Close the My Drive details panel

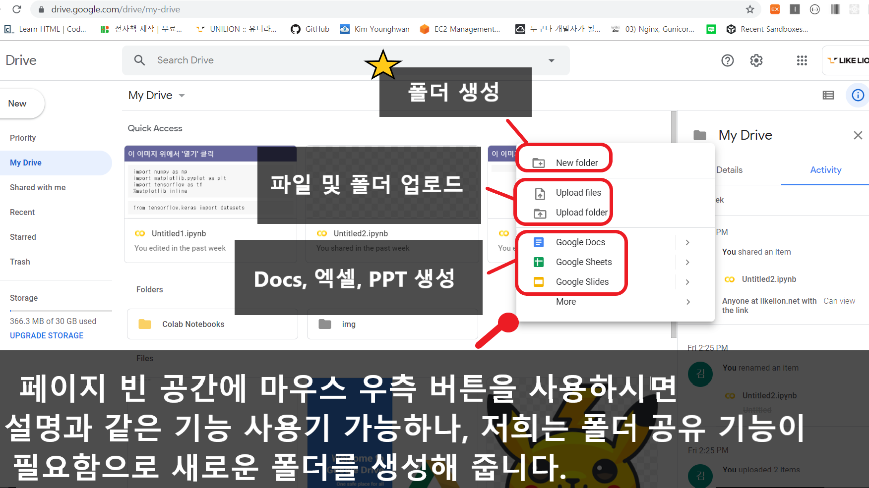tap(858, 135)
